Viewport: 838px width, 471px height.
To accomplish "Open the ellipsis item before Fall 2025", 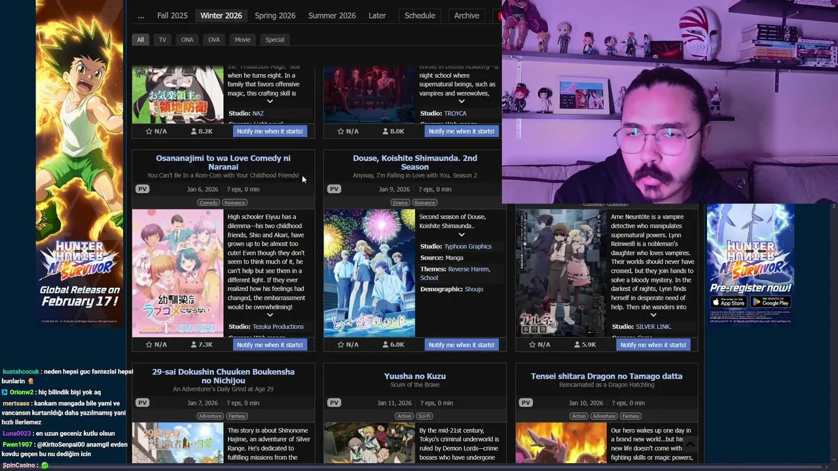I will [141, 16].
